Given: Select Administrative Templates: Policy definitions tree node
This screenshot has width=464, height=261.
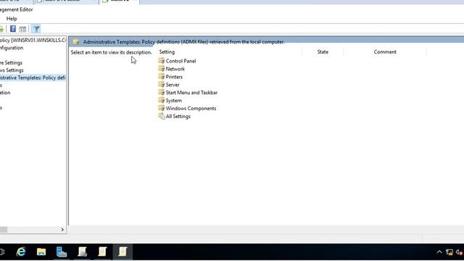Looking at the screenshot, I should (x=33, y=78).
